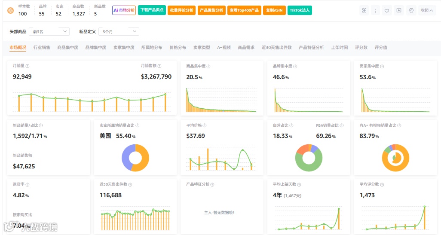Image resolution: width=441 pixels, height=235 pixels.
Task: Switch to the 近30天售出件数 tab
Action: click(x=276, y=48)
